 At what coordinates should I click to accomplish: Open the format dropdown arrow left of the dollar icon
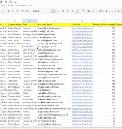click(x=3, y=11)
